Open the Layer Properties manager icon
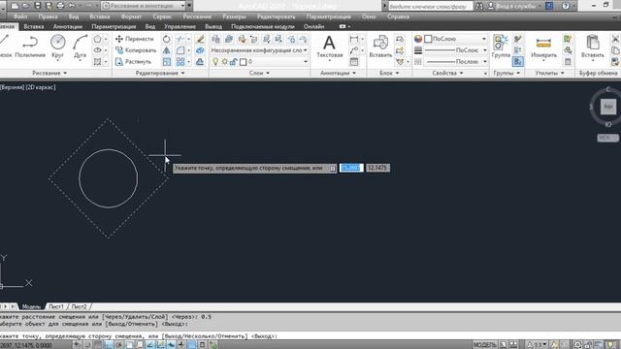This screenshot has height=349, width=621. (x=215, y=39)
